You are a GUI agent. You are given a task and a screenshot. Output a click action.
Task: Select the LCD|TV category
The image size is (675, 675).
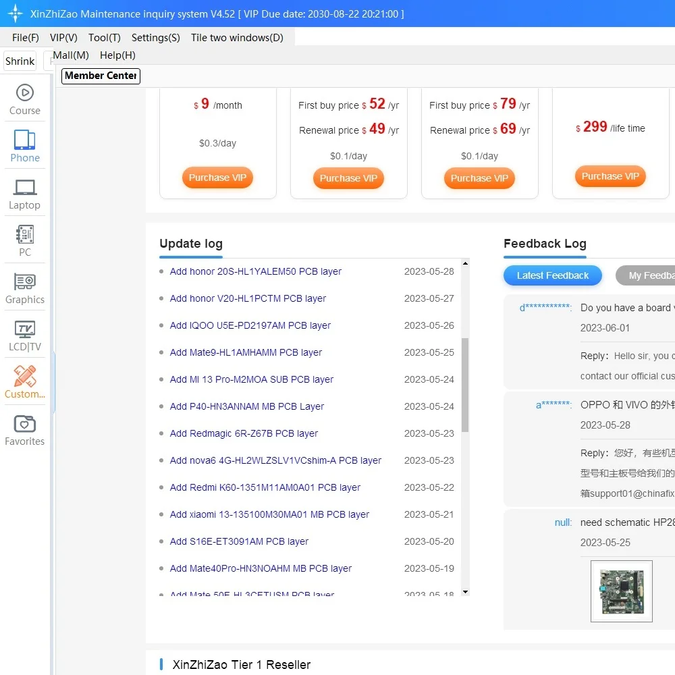[x=24, y=335]
